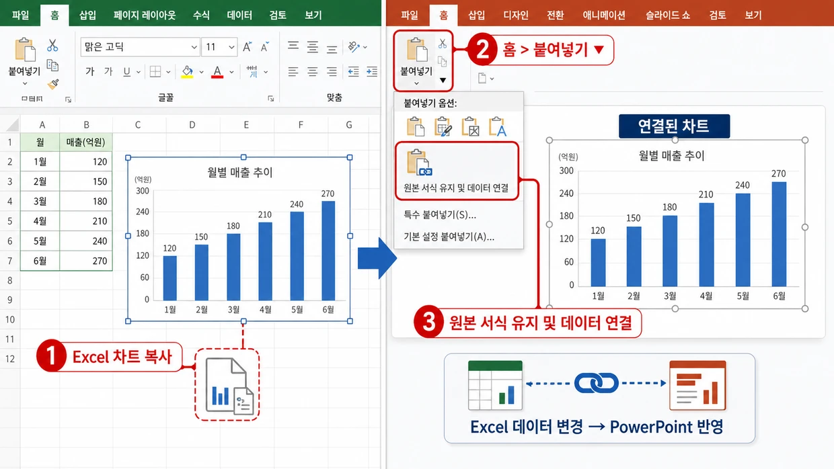Click the 월별 매출 추이 title in Excel chart
Viewport: 834px width, 469px height.
point(240,173)
